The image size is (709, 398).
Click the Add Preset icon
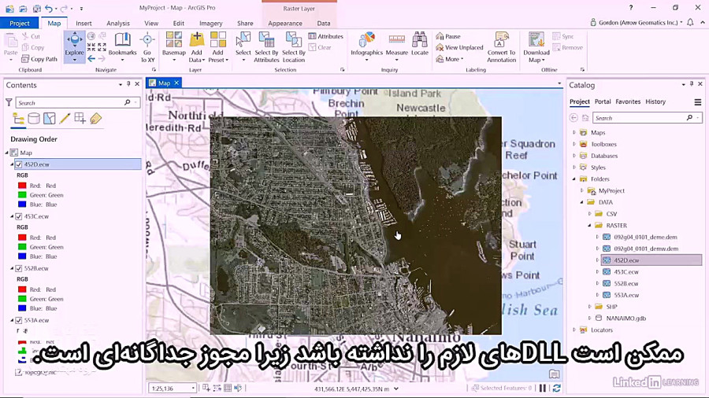pos(218,39)
